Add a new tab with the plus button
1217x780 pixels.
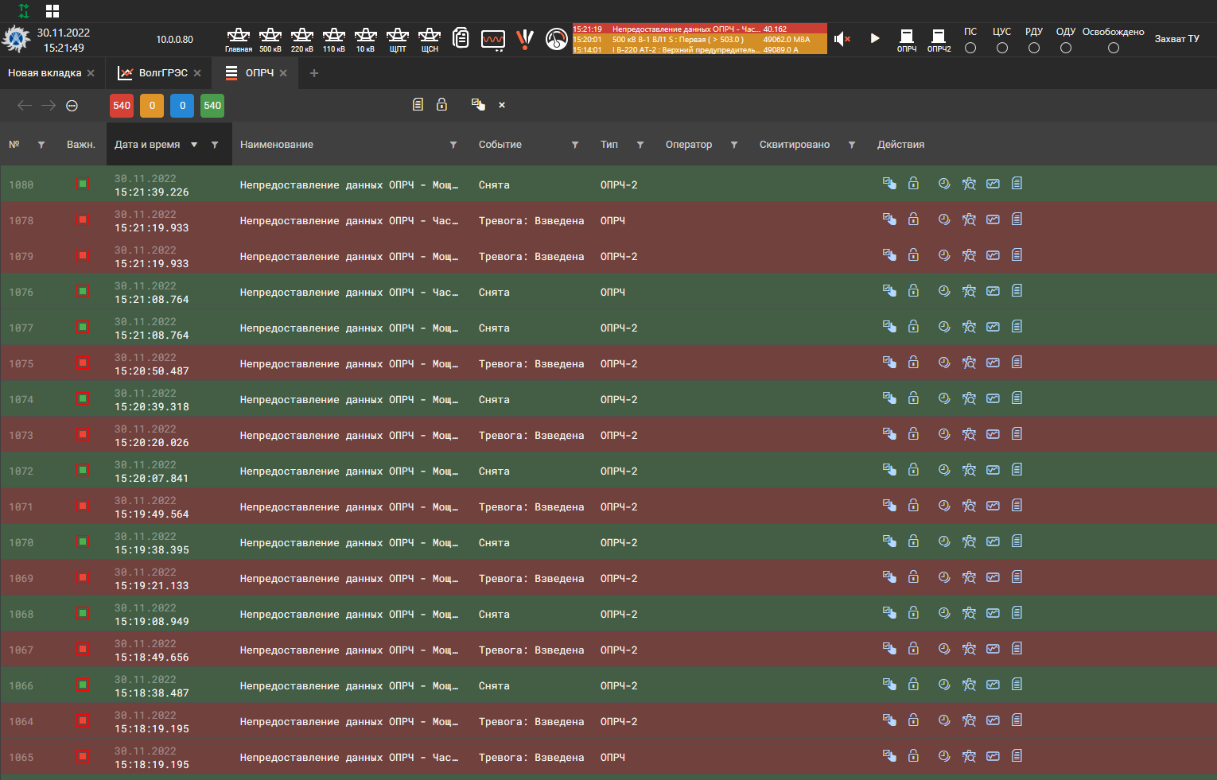coord(314,73)
